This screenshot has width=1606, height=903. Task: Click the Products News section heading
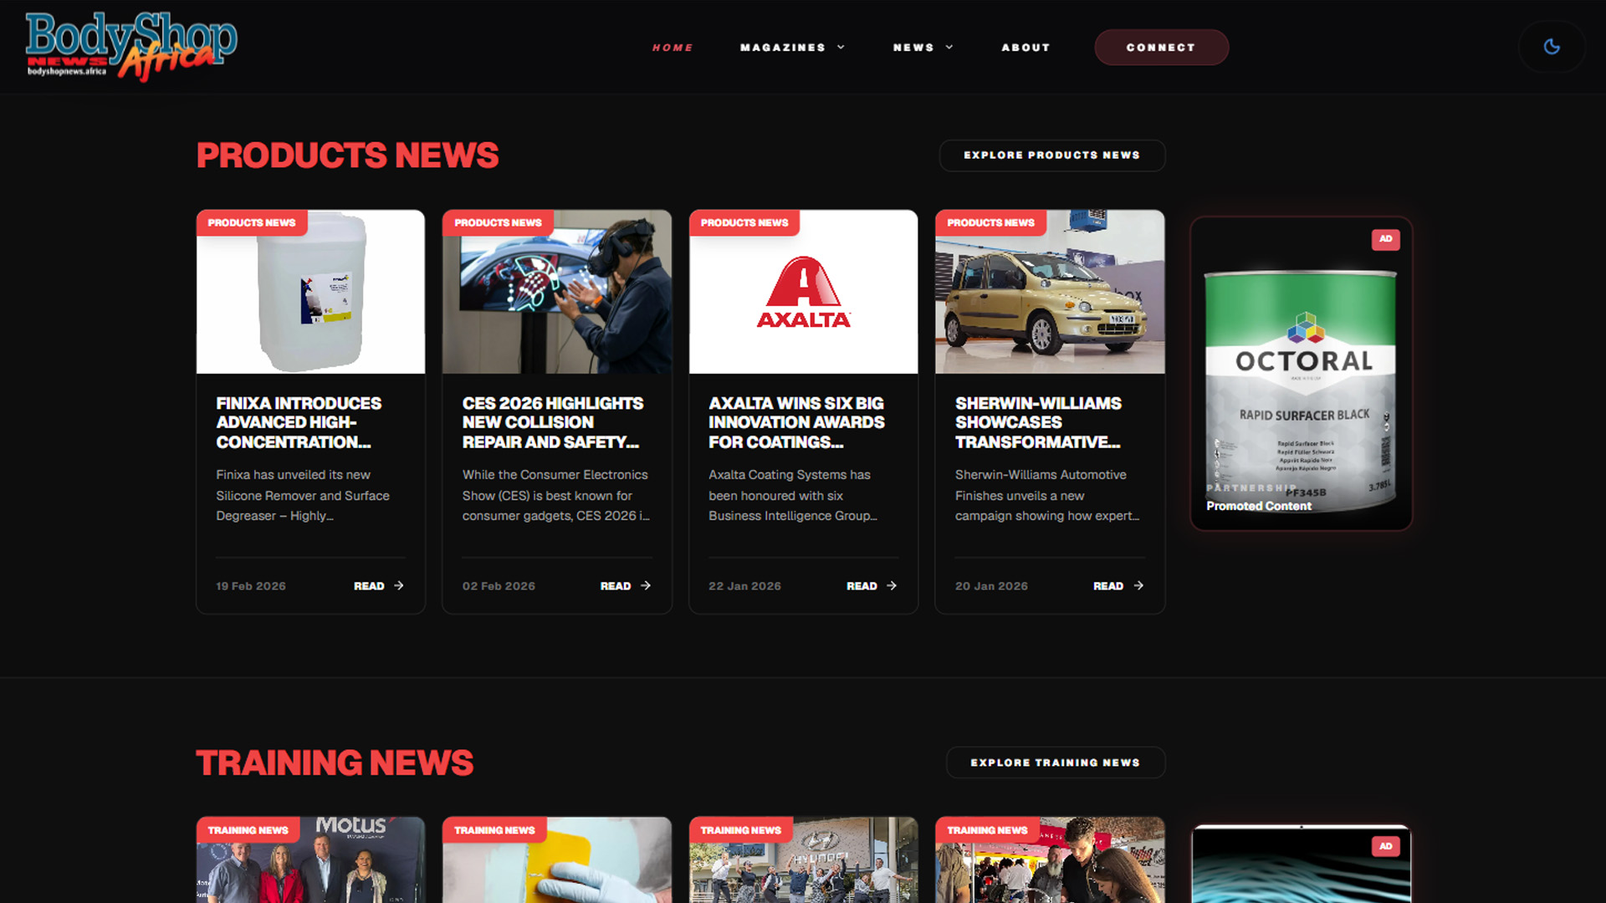tap(347, 156)
